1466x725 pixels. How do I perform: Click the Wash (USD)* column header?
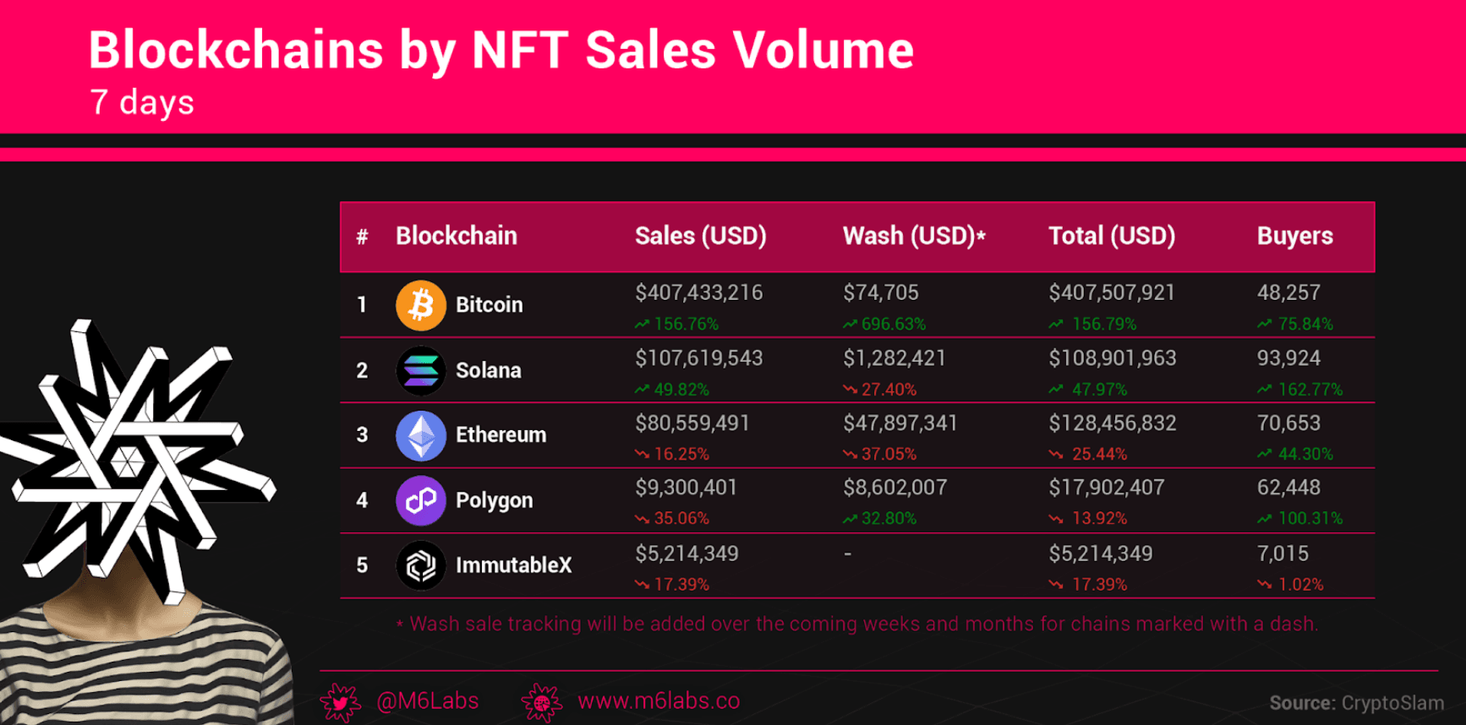coord(914,236)
